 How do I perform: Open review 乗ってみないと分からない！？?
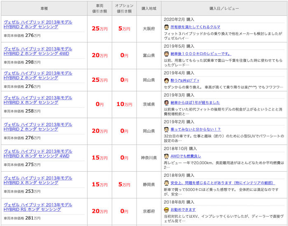point(195,129)
